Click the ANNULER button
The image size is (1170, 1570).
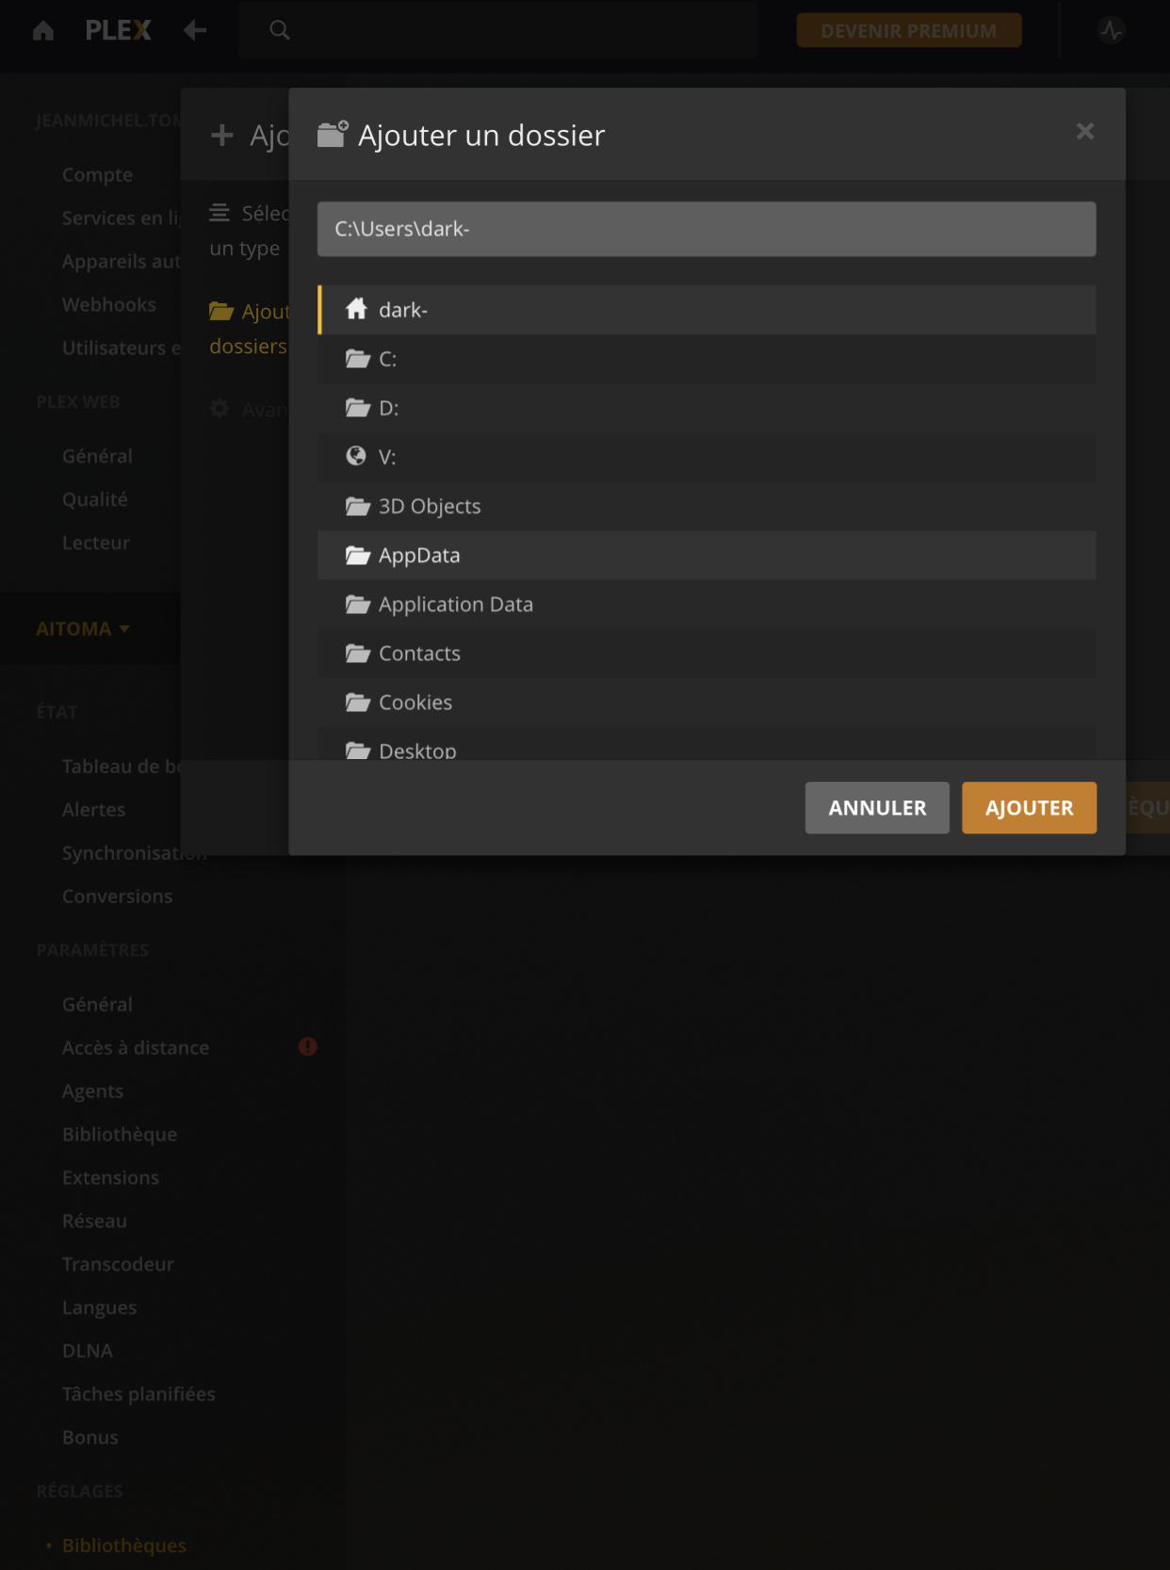click(x=877, y=808)
